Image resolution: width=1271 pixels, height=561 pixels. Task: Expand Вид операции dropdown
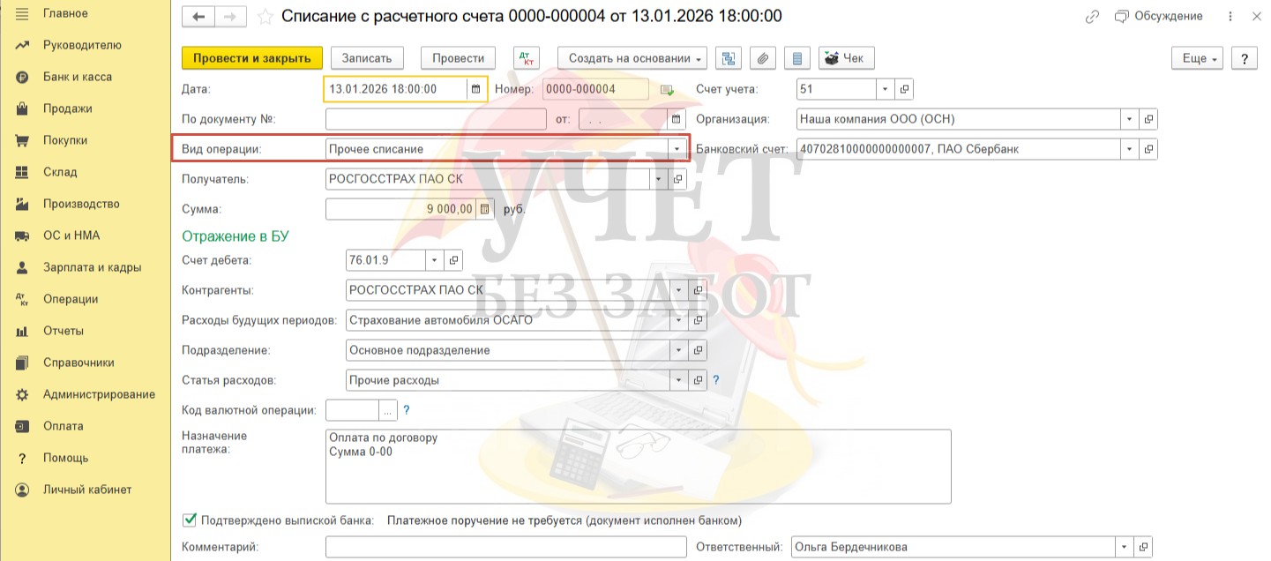click(x=677, y=149)
